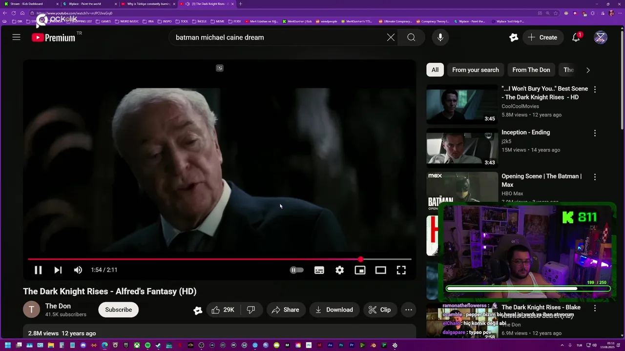Subscribe to The Don channel

118,310
